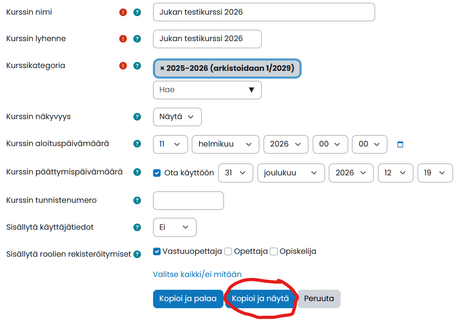Click Valitse kaikki/ei mitään link
Image resolution: width=454 pixels, height=320 pixels.
[197, 274]
